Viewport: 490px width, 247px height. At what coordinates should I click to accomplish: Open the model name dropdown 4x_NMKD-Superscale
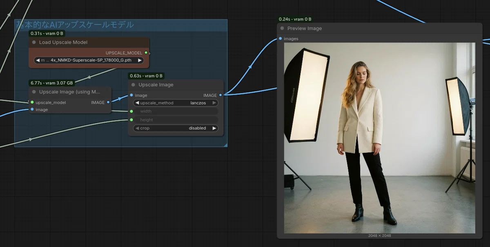coord(89,60)
